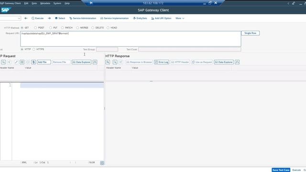Screen dimensions: 306x172
Task: Click the pencil edit icon in HTTP Request toolbar
Action: point(16,62)
